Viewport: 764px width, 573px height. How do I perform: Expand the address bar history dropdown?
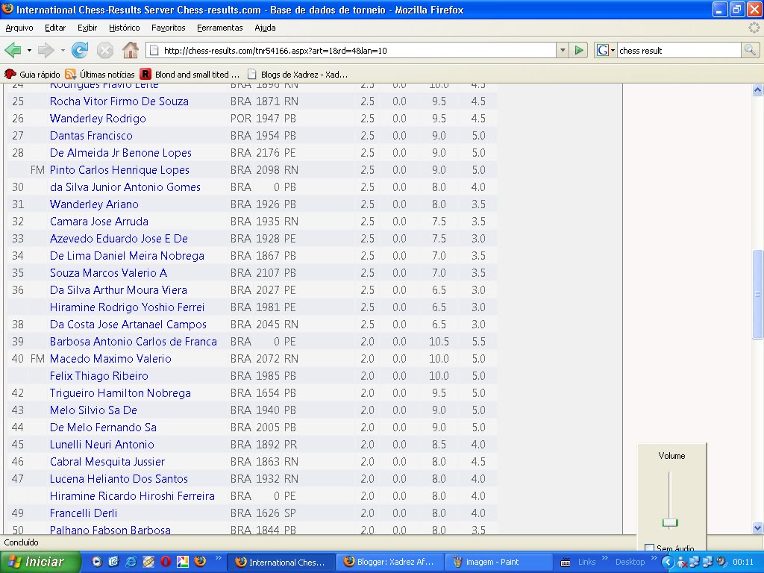tap(563, 50)
